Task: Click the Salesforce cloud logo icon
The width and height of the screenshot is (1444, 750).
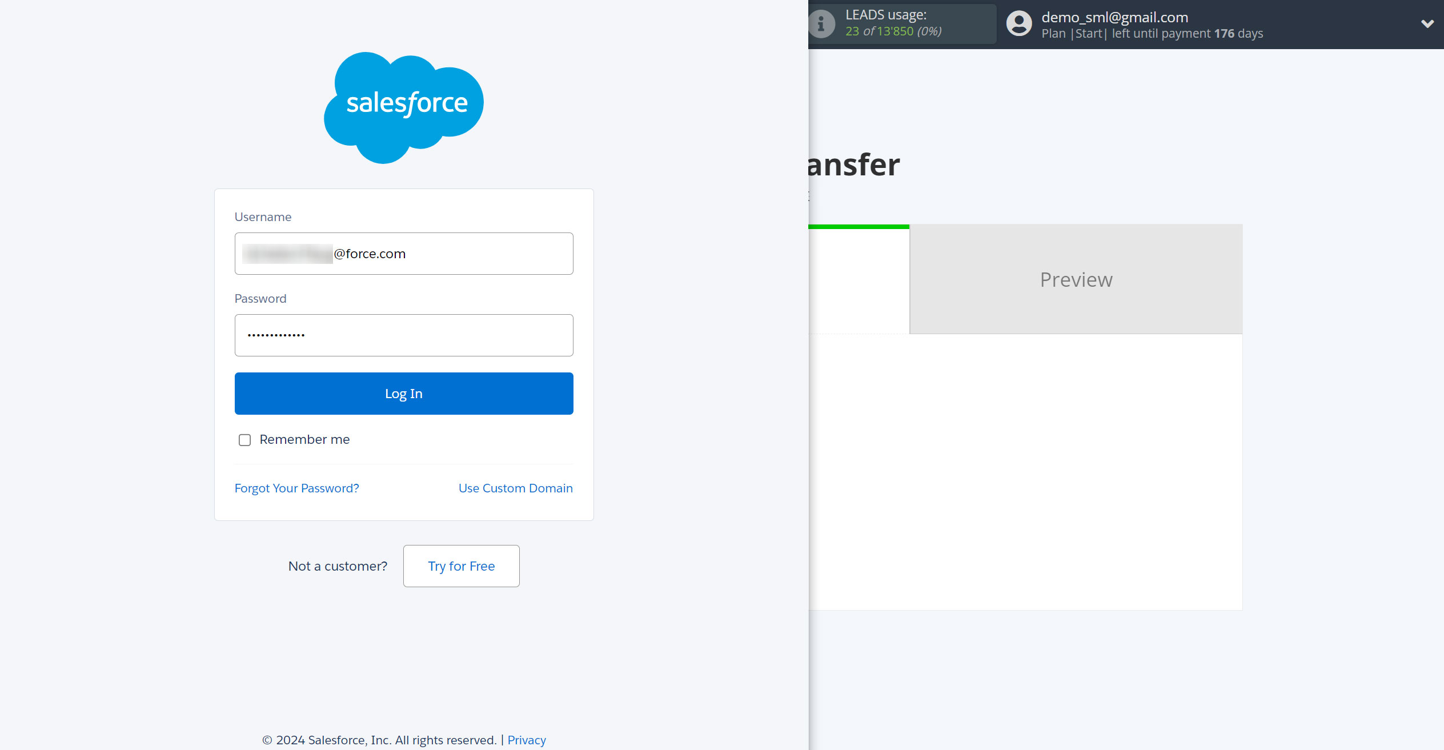Action: pos(404,107)
